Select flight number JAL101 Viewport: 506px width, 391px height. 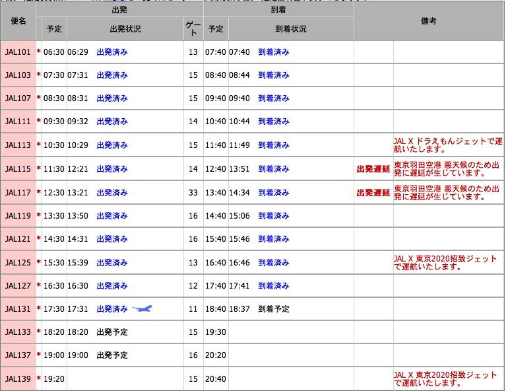(18, 52)
